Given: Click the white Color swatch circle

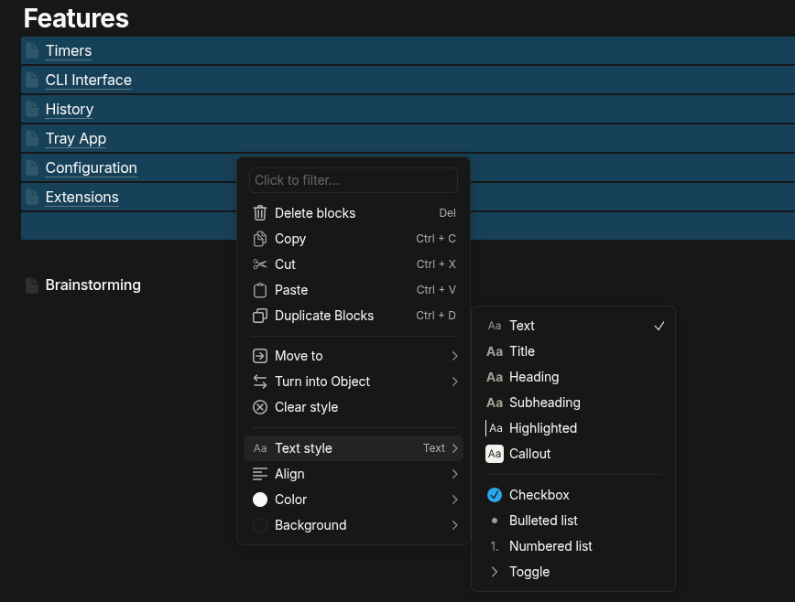Looking at the screenshot, I should [259, 500].
